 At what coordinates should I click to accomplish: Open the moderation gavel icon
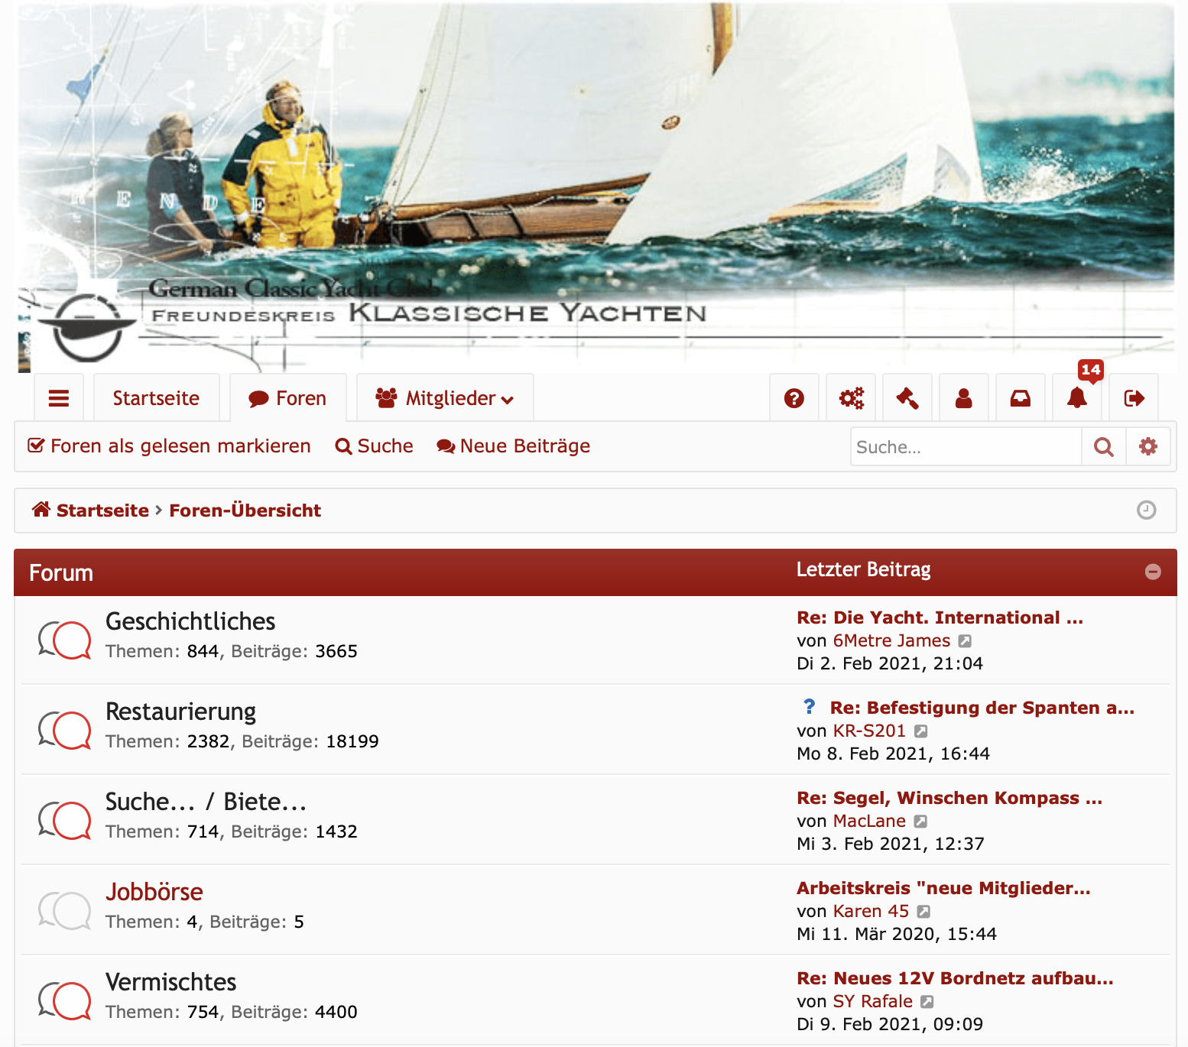(x=907, y=398)
